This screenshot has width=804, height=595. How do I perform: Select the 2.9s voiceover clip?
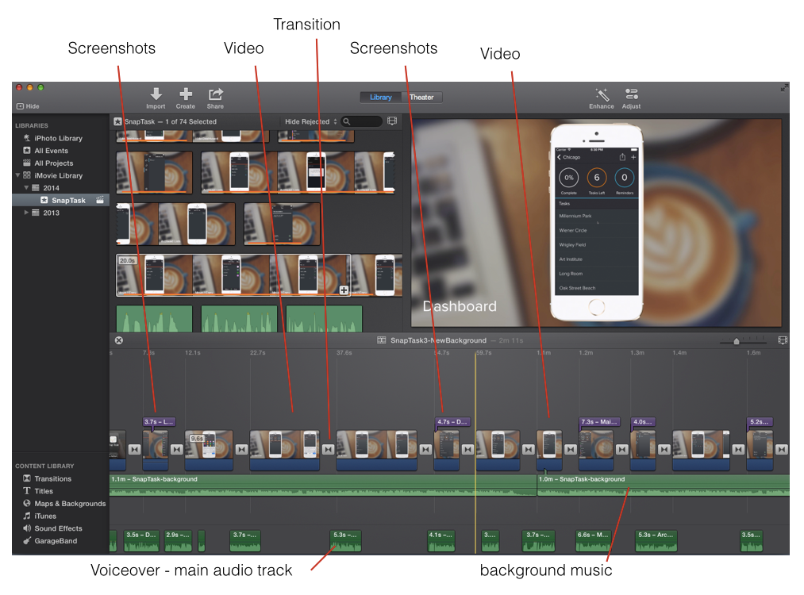click(179, 541)
